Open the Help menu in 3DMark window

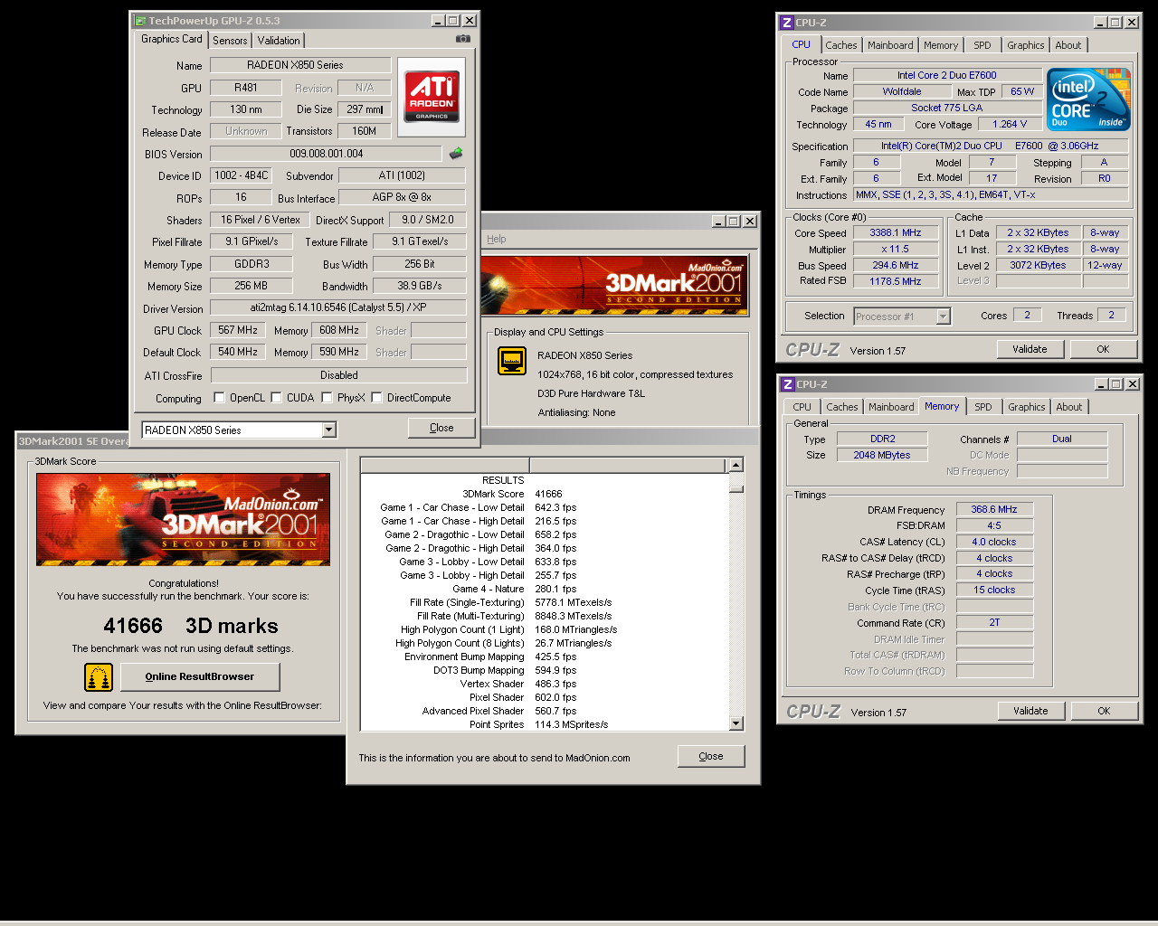pyautogui.click(x=497, y=239)
